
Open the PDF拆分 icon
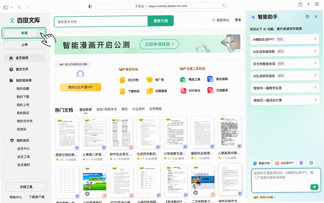[183, 91]
